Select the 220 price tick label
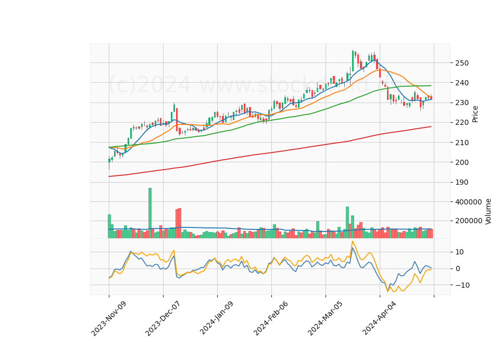500x359 pixels. pos(462,123)
